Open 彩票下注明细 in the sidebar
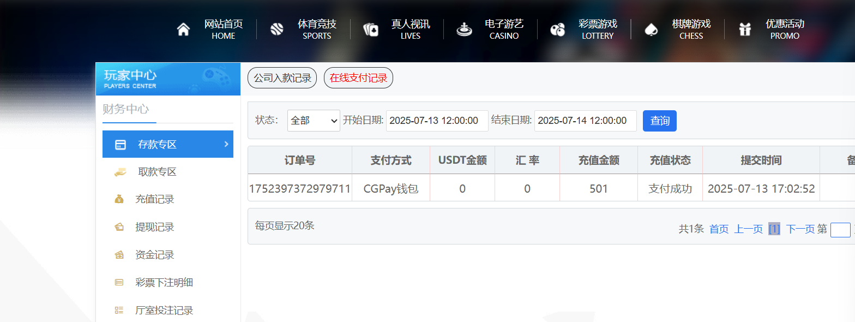 click(x=164, y=282)
